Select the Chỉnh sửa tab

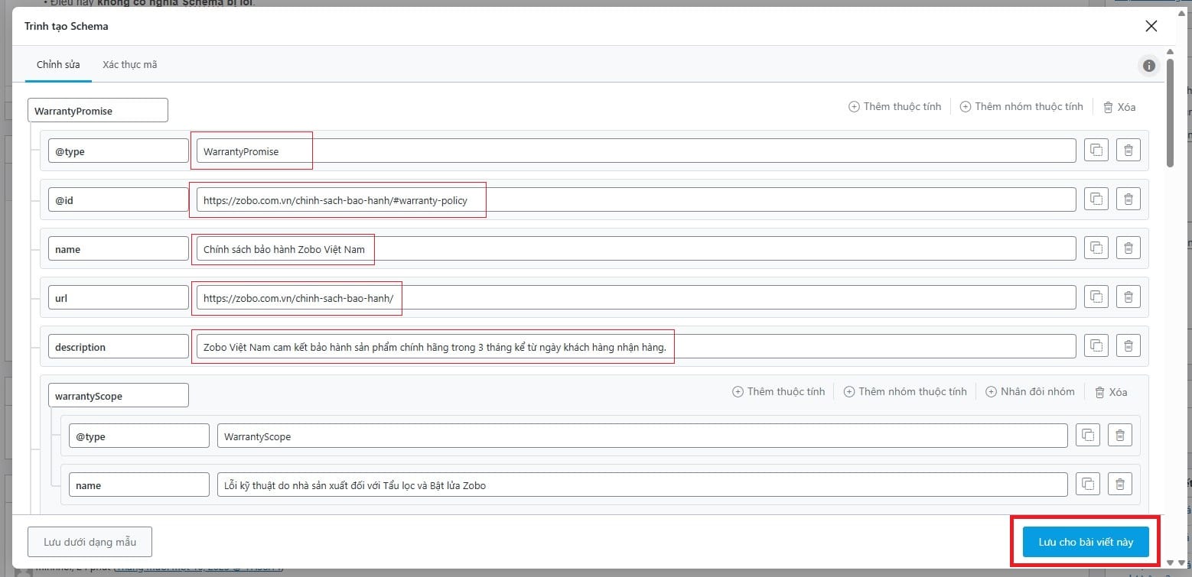click(58, 65)
